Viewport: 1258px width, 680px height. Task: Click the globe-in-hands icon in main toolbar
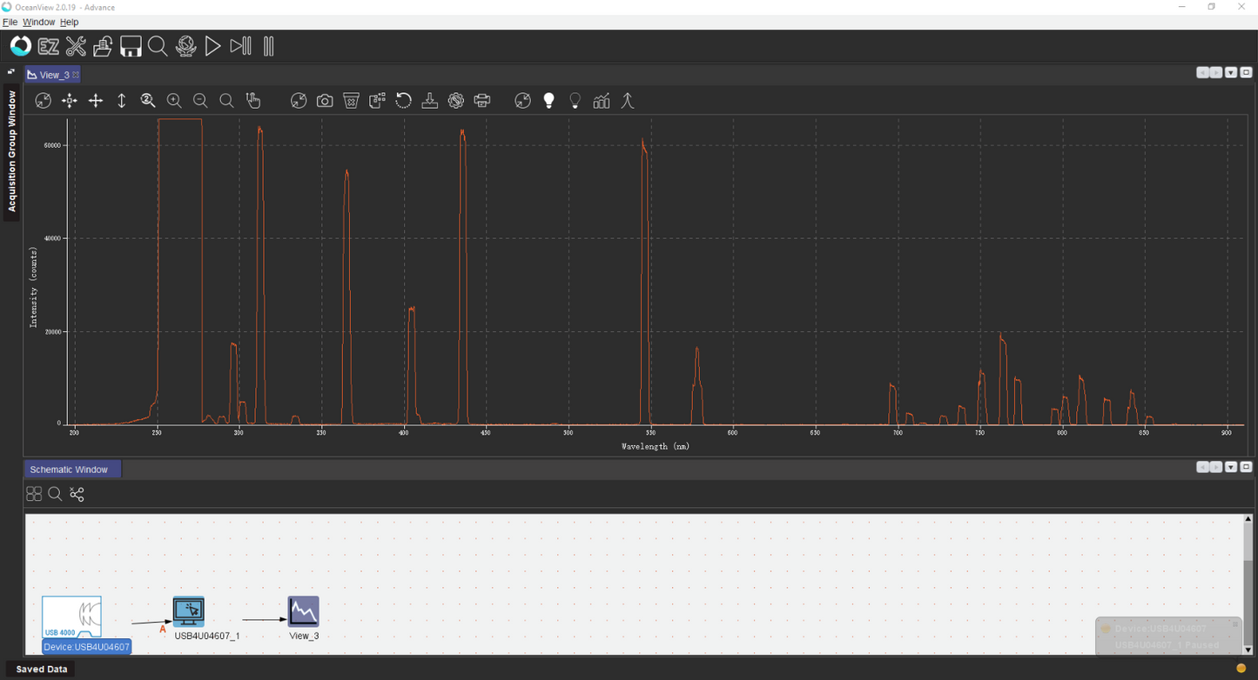[x=185, y=46]
